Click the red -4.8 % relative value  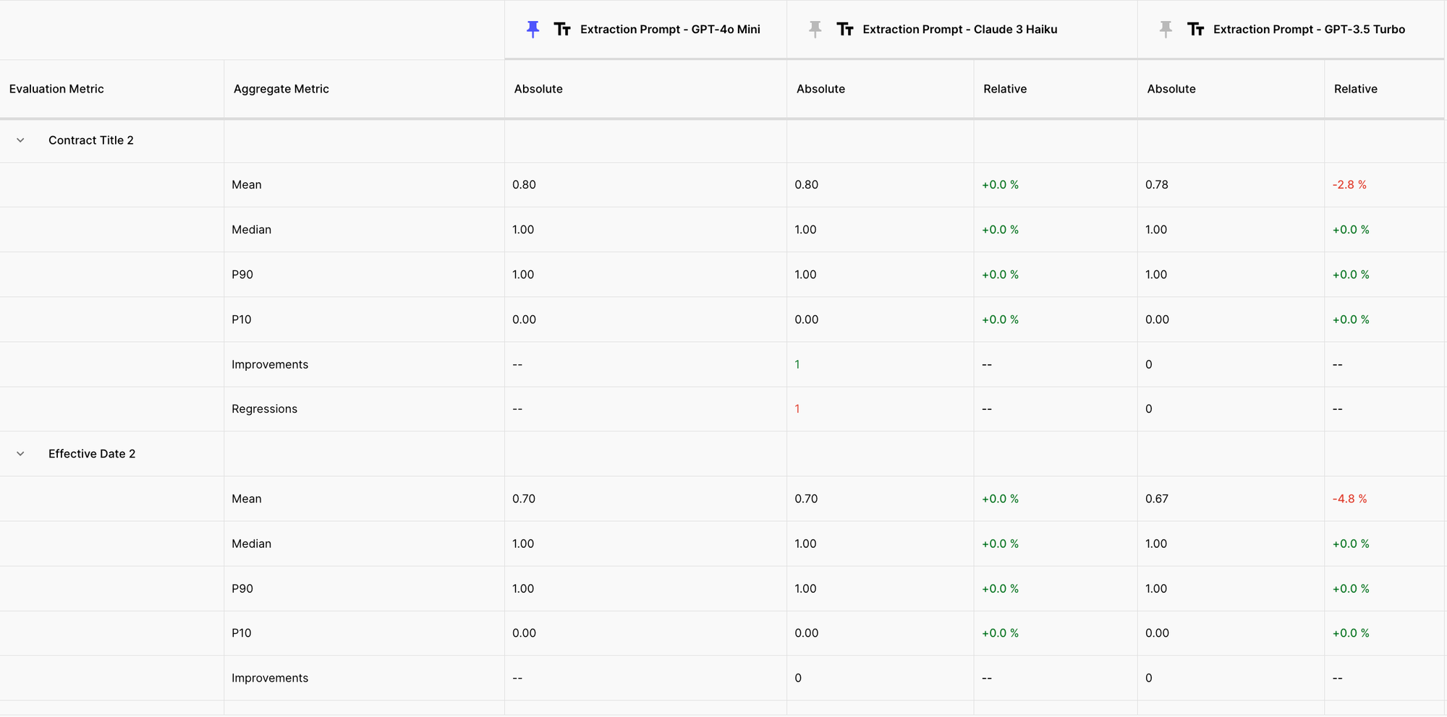[x=1349, y=499]
